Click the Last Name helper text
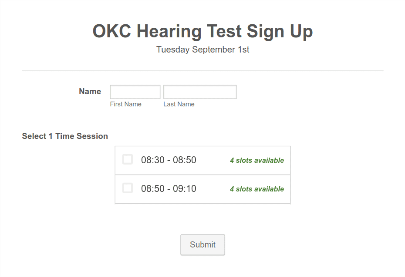 [x=179, y=104]
